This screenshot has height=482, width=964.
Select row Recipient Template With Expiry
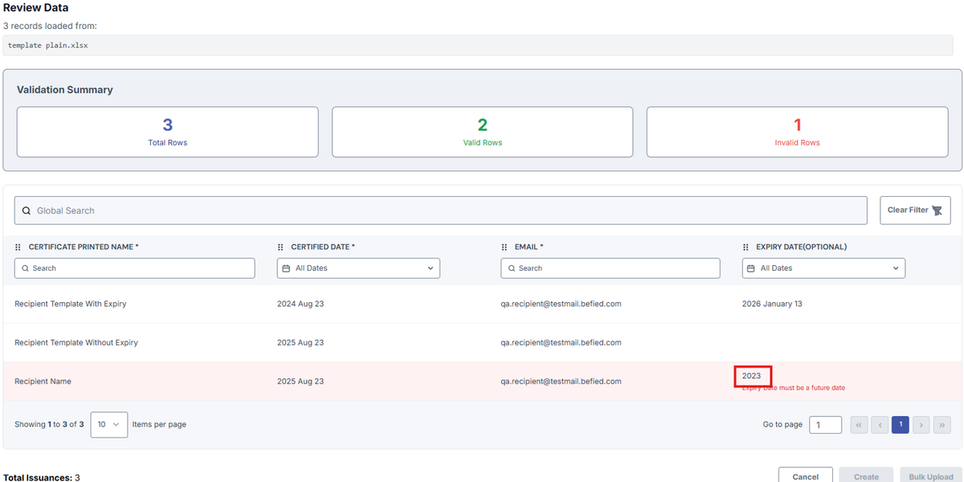point(482,304)
